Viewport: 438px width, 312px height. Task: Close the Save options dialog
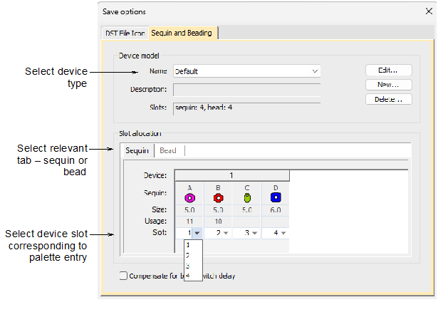(x=429, y=11)
